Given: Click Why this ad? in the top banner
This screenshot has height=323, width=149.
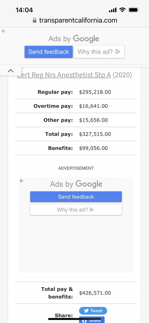Looking at the screenshot, I should (99, 52).
